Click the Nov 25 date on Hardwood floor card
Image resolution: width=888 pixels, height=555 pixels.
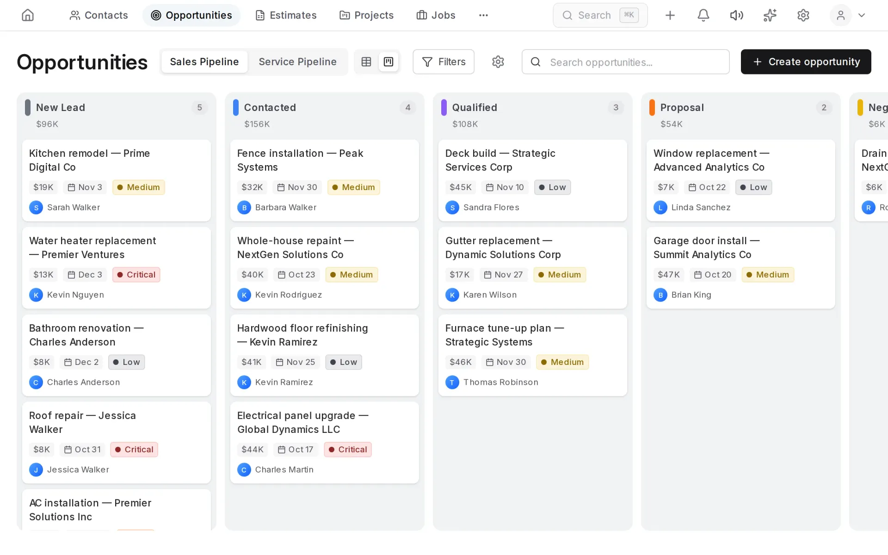tap(296, 362)
